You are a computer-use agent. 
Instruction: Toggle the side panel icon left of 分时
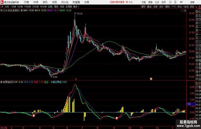pos(2,7)
